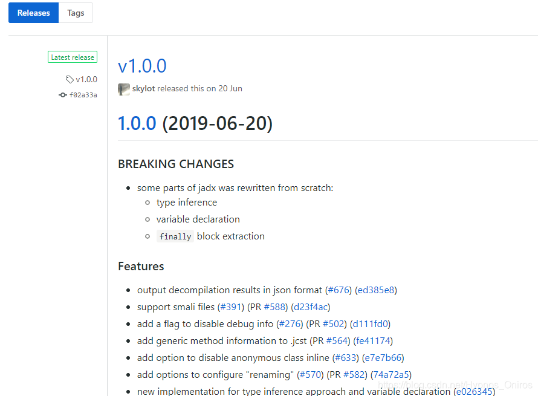The height and width of the screenshot is (396, 538).
Task: Open commit 74a72a5
Action: tap(391, 374)
